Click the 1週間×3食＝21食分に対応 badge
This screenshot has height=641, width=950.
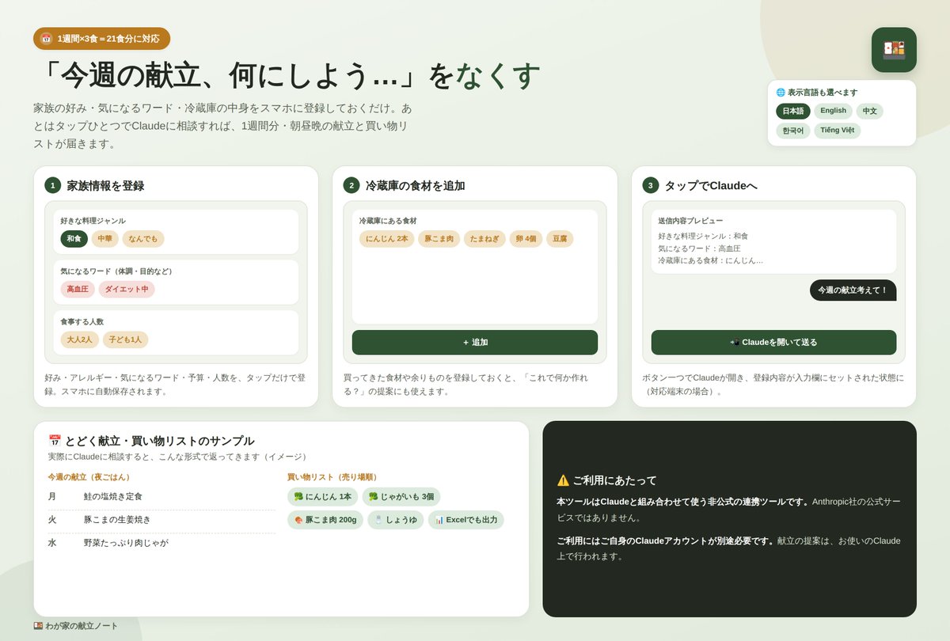(x=101, y=39)
